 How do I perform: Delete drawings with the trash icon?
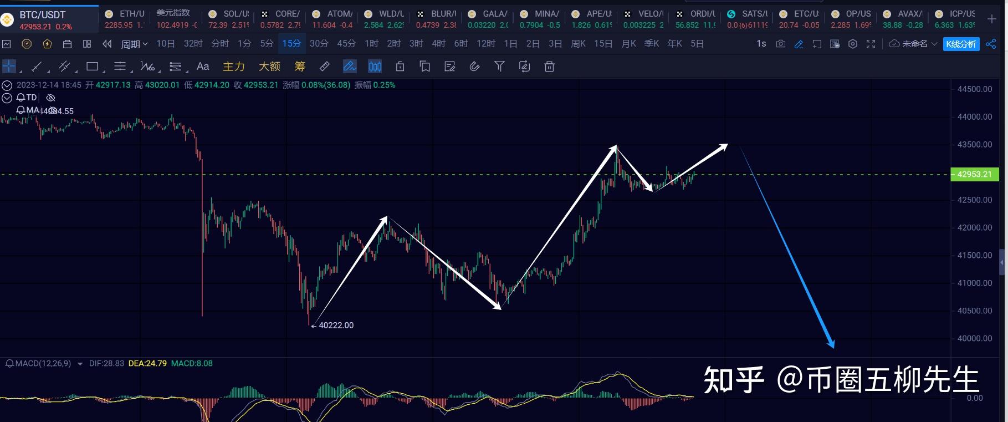(549, 67)
